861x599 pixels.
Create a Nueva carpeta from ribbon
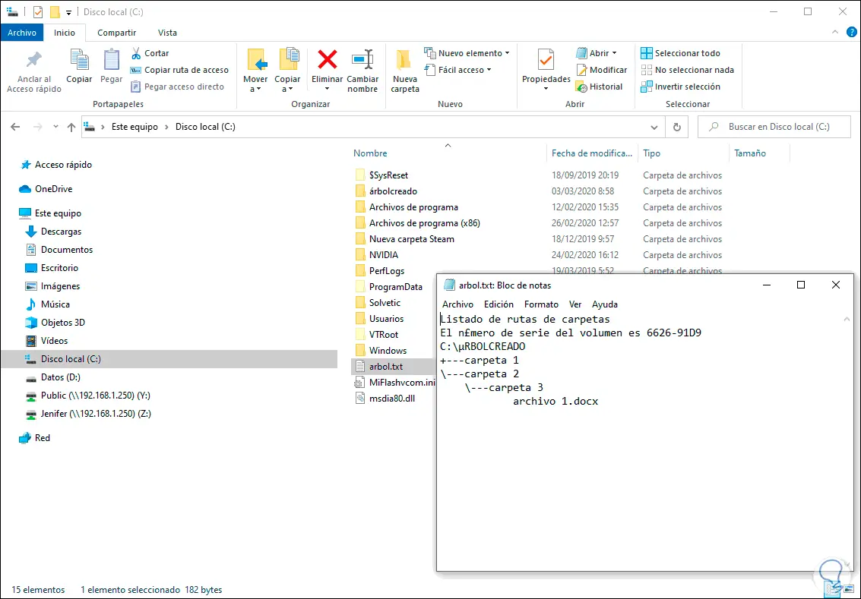(405, 71)
